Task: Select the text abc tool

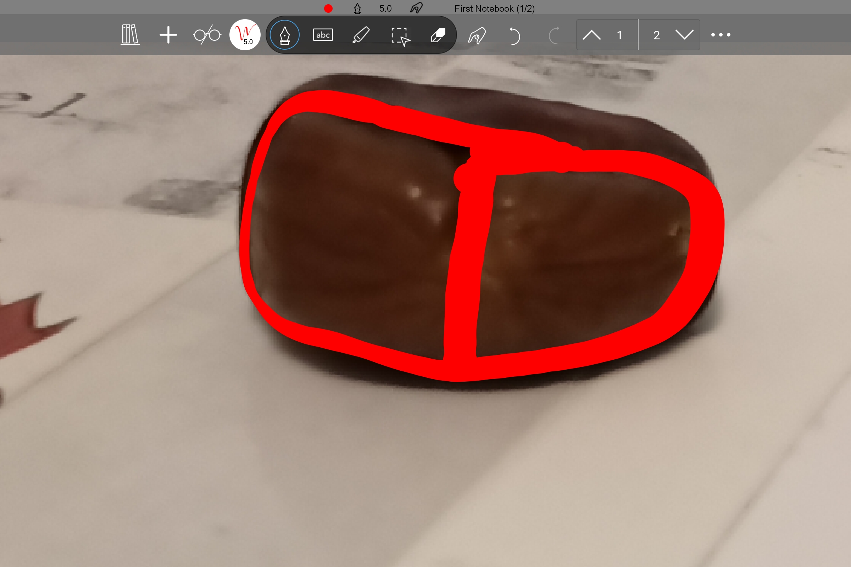Action: click(x=322, y=34)
